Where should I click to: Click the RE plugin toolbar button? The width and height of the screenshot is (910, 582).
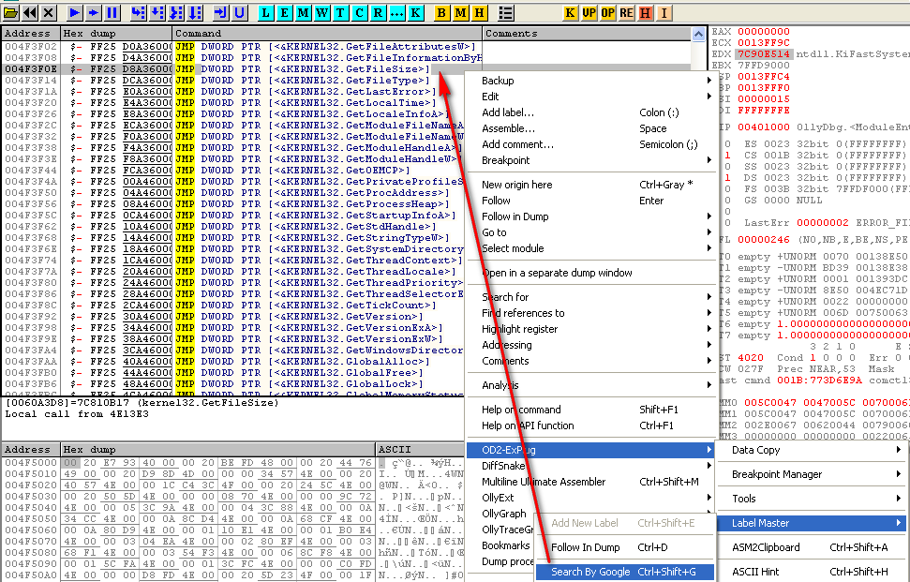click(x=626, y=12)
